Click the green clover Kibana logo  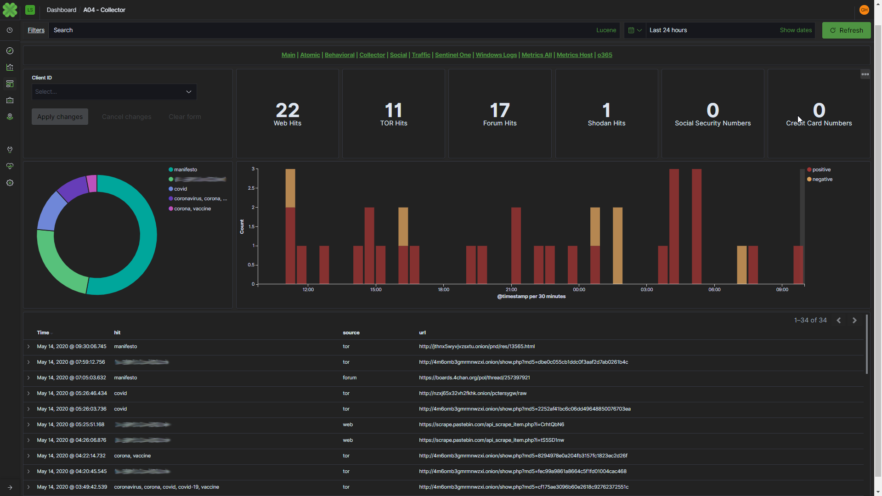point(10,10)
